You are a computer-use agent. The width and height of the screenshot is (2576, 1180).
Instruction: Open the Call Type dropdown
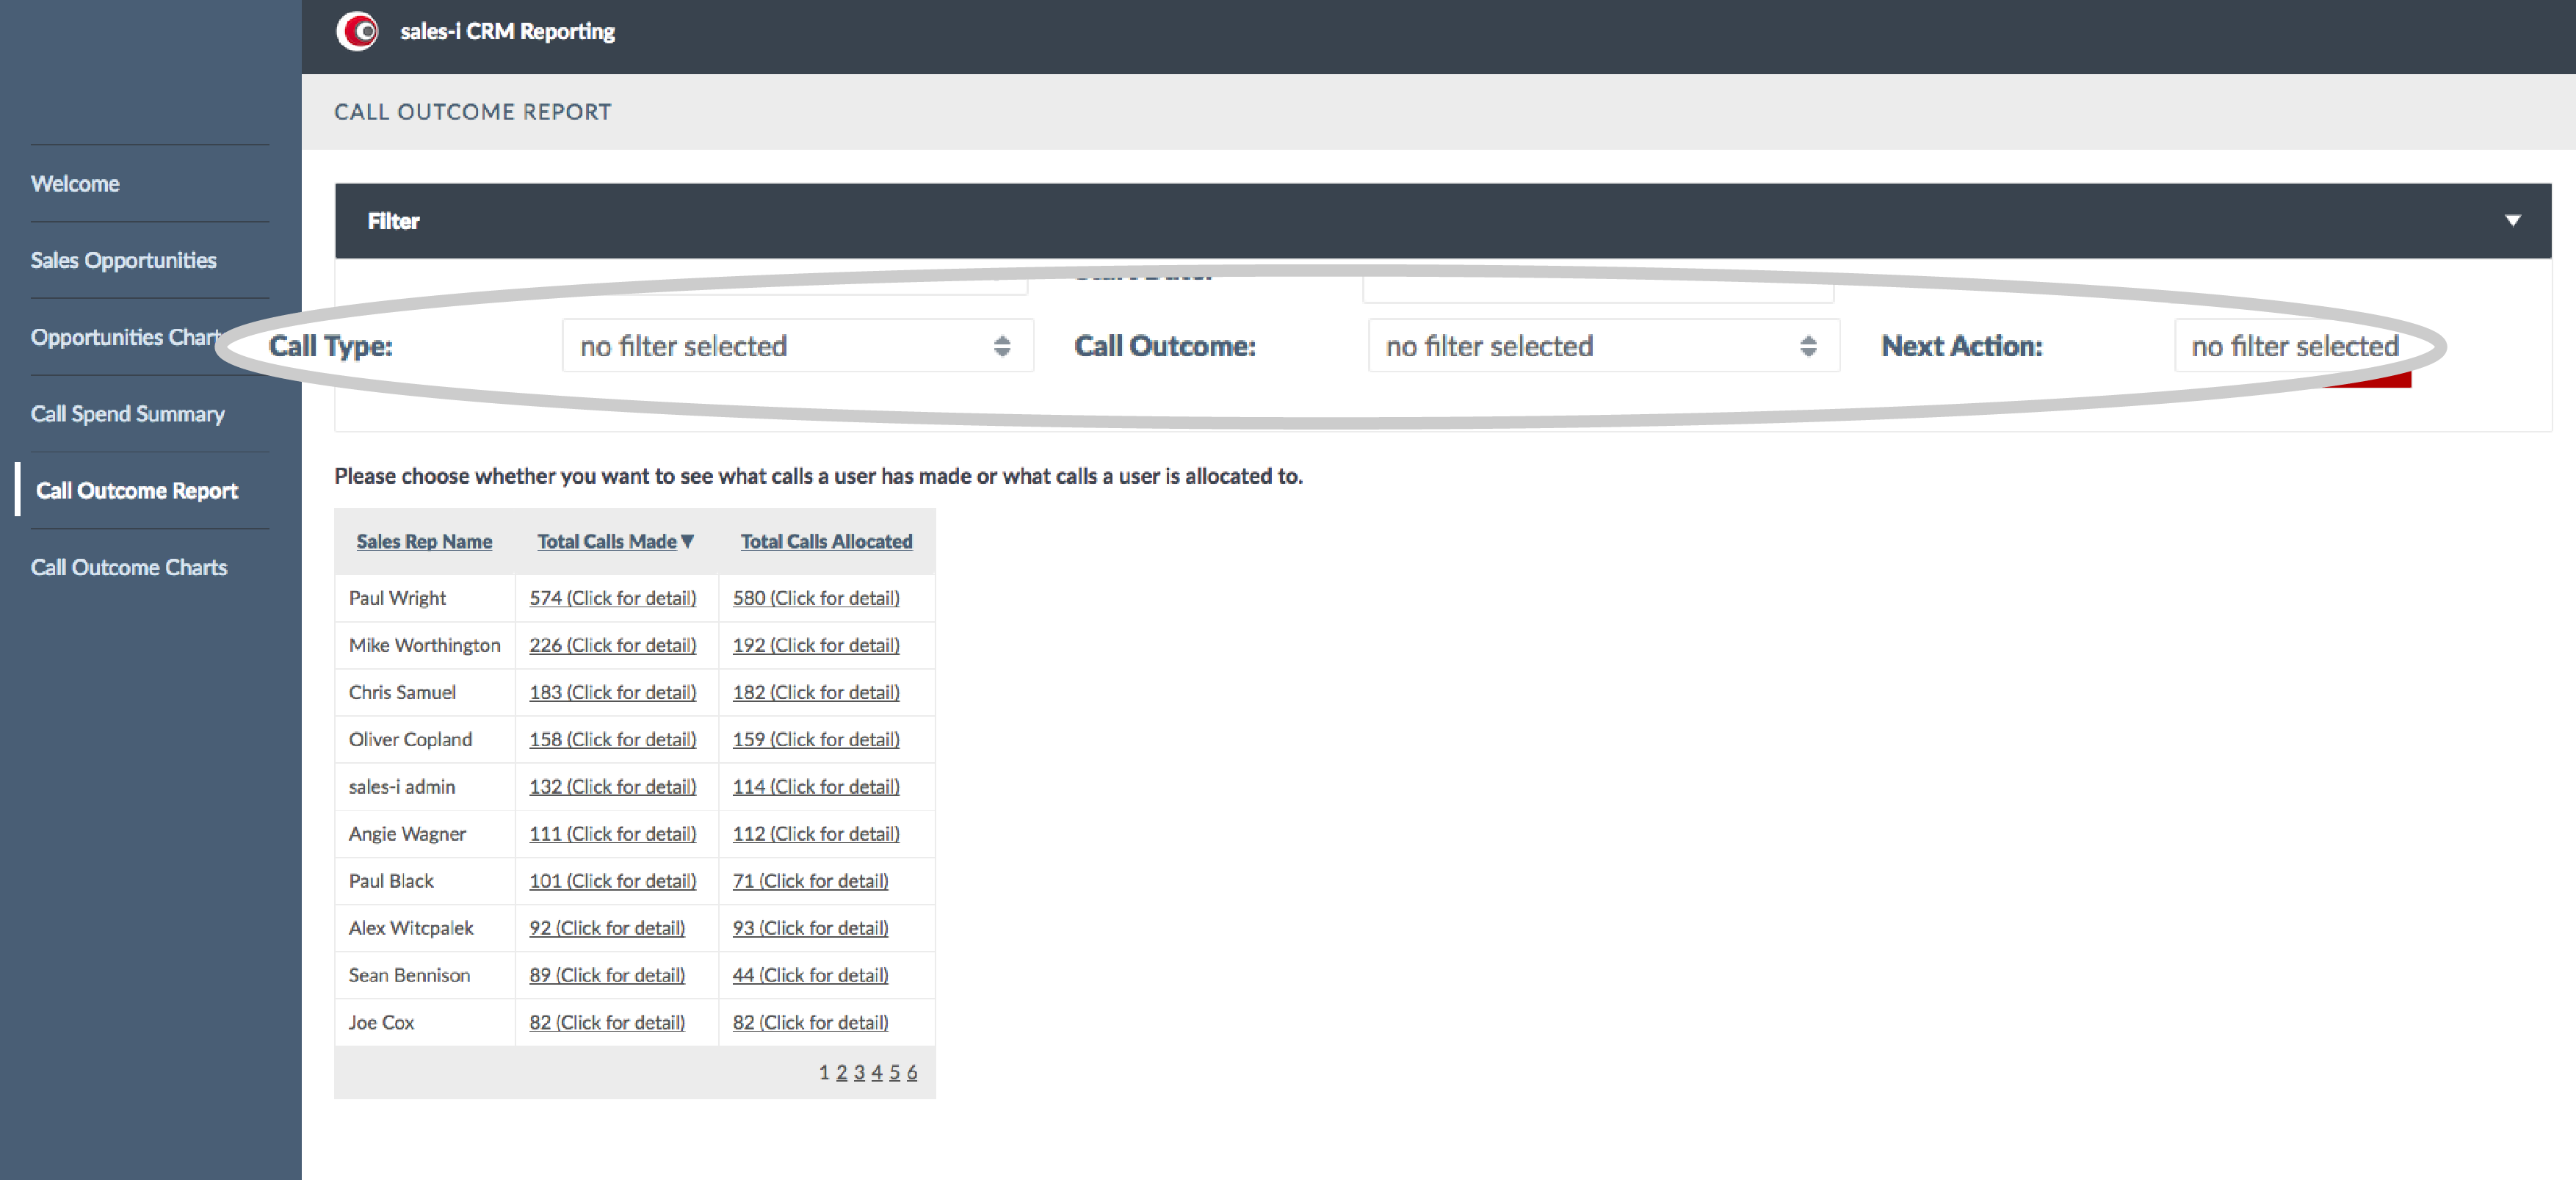click(x=797, y=346)
